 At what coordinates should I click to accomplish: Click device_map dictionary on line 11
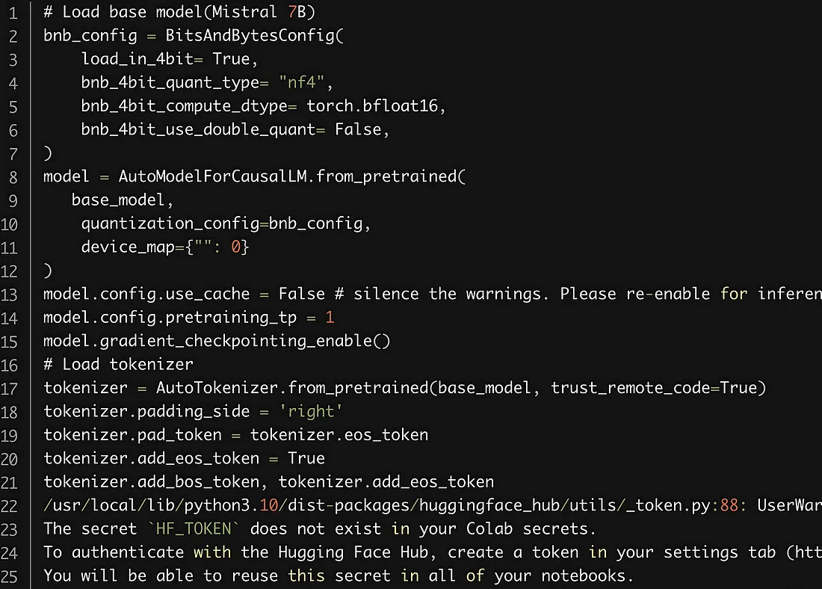click(x=165, y=247)
